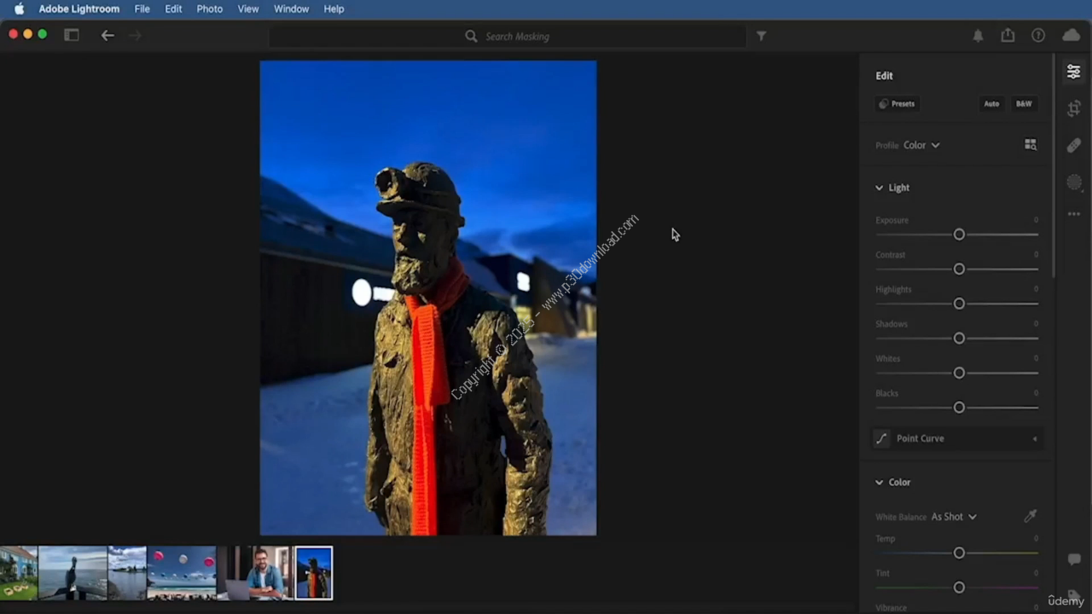Open the Masking tool
Image resolution: width=1092 pixels, height=614 pixels.
click(x=1073, y=182)
